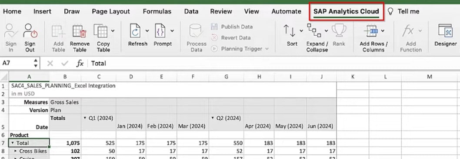Click the cancel X in formula bar

coord(50,63)
